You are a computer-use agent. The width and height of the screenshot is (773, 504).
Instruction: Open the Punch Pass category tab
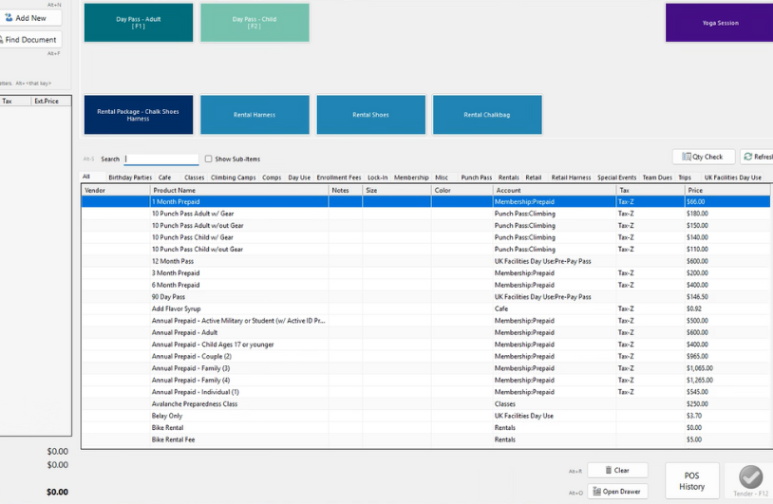476,177
